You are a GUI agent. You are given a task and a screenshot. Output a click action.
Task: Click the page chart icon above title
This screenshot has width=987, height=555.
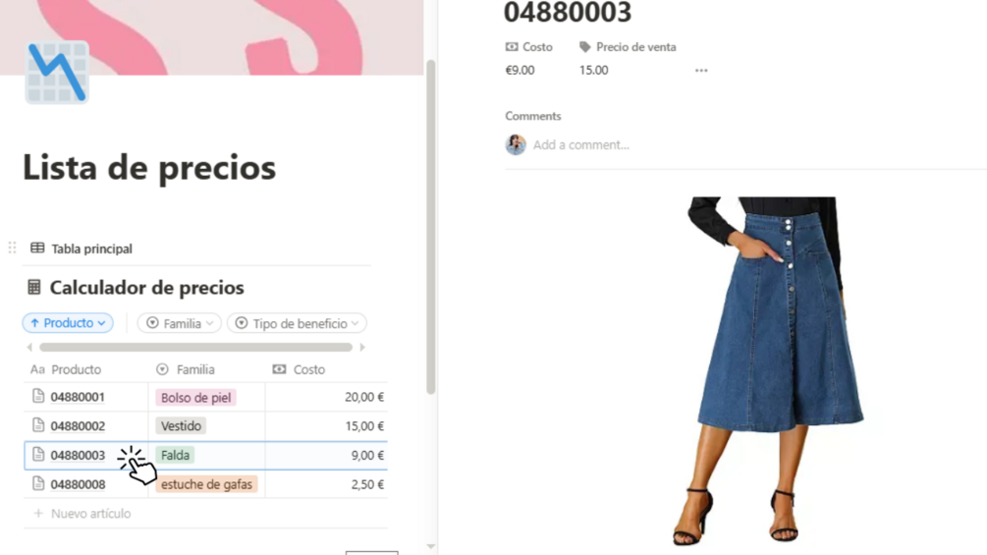coord(57,73)
